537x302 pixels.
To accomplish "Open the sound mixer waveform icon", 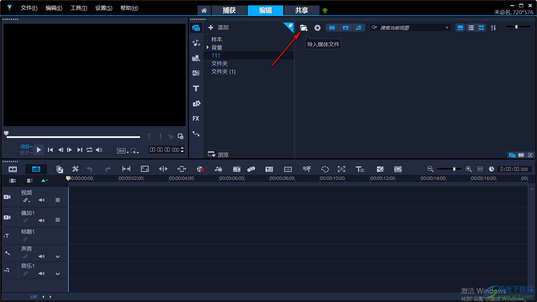I will tap(218, 169).
